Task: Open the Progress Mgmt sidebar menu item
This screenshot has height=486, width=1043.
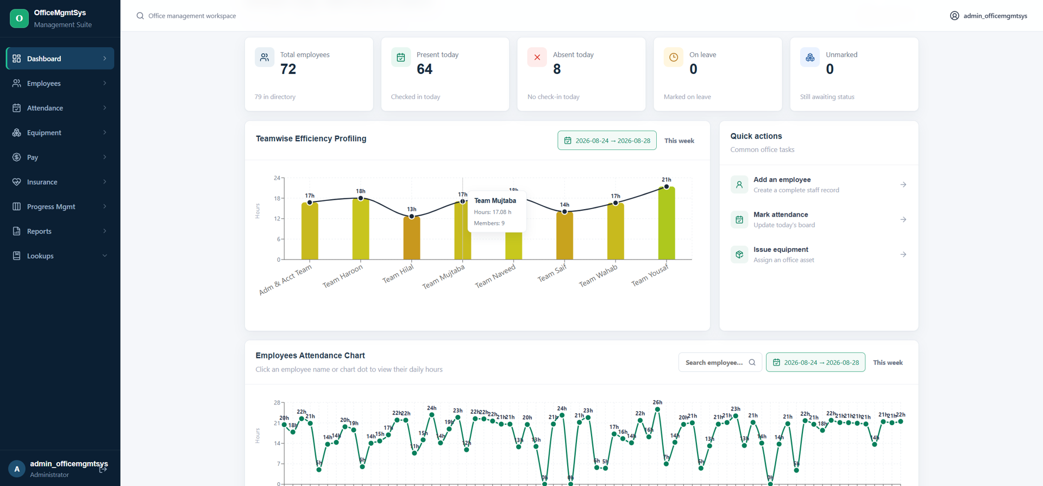Action: pyautogui.click(x=60, y=206)
